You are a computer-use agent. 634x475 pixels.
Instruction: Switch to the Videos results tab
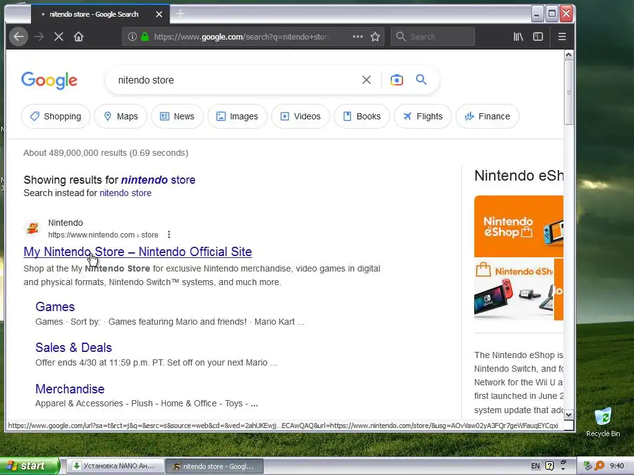[x=300, y=116]
